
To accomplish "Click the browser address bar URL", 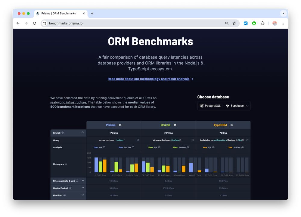I will coord(66,23).
